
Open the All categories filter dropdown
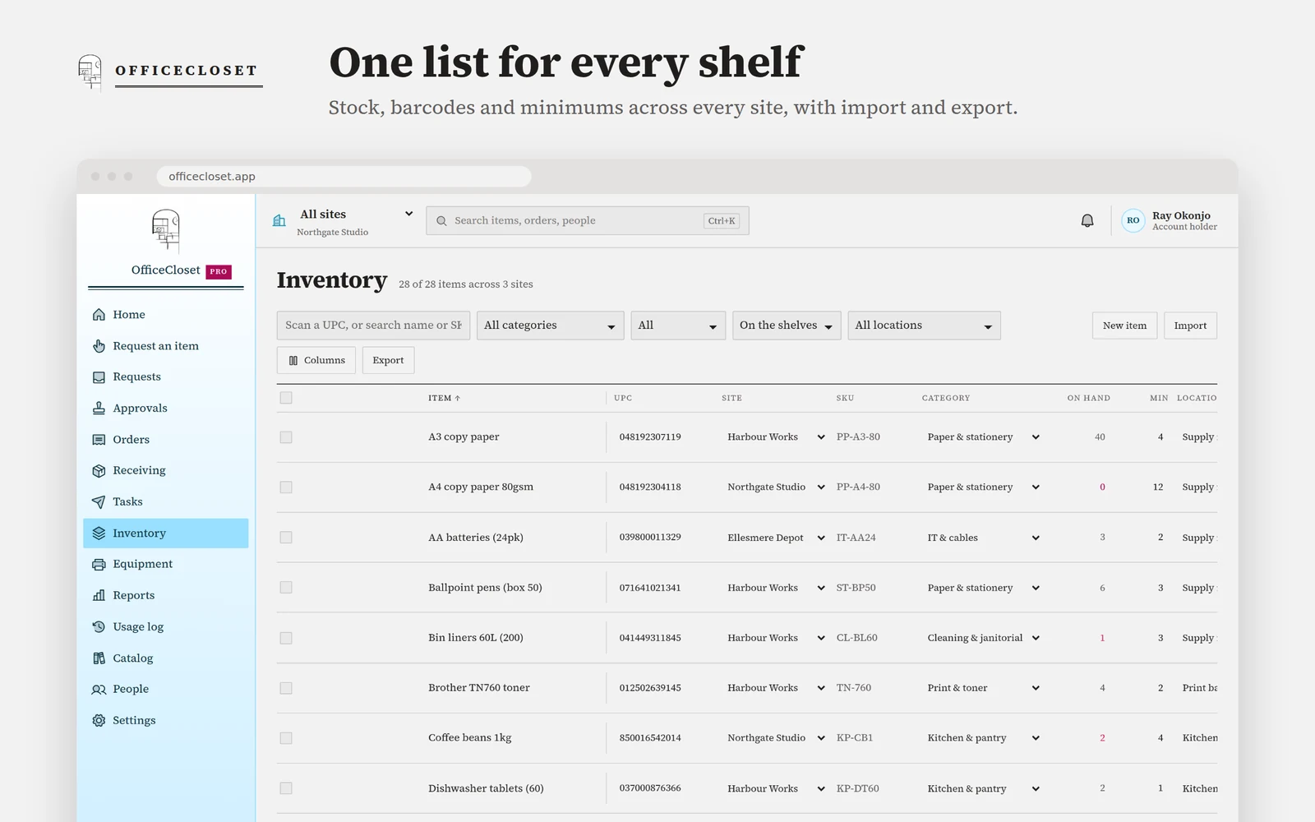[550, 326]
